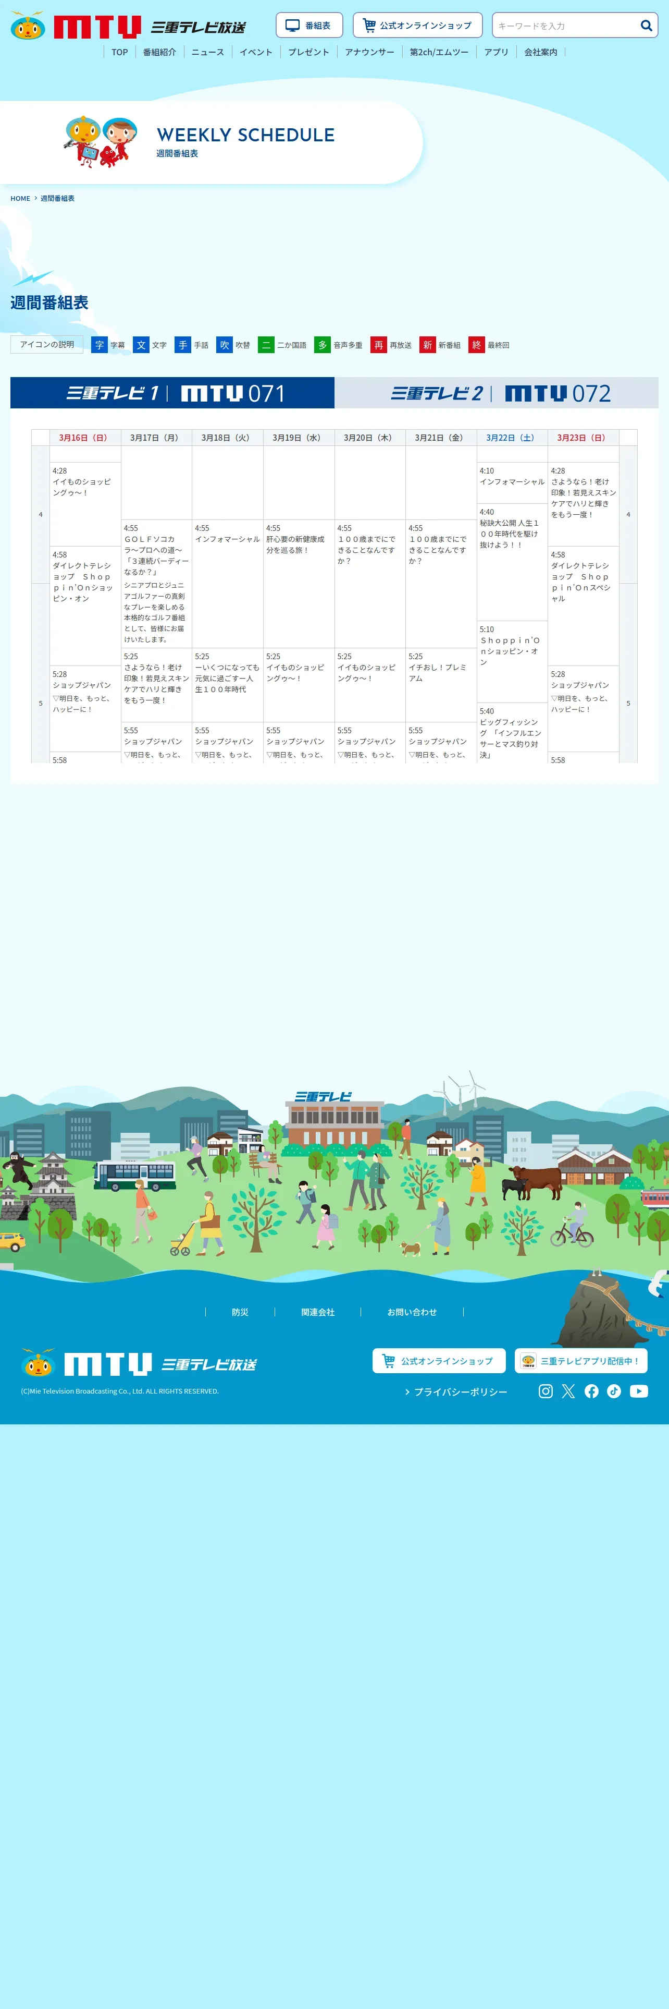Open the イベント menu item
The width and height of the screenshot is (669, 2009).
coord(256,52)
